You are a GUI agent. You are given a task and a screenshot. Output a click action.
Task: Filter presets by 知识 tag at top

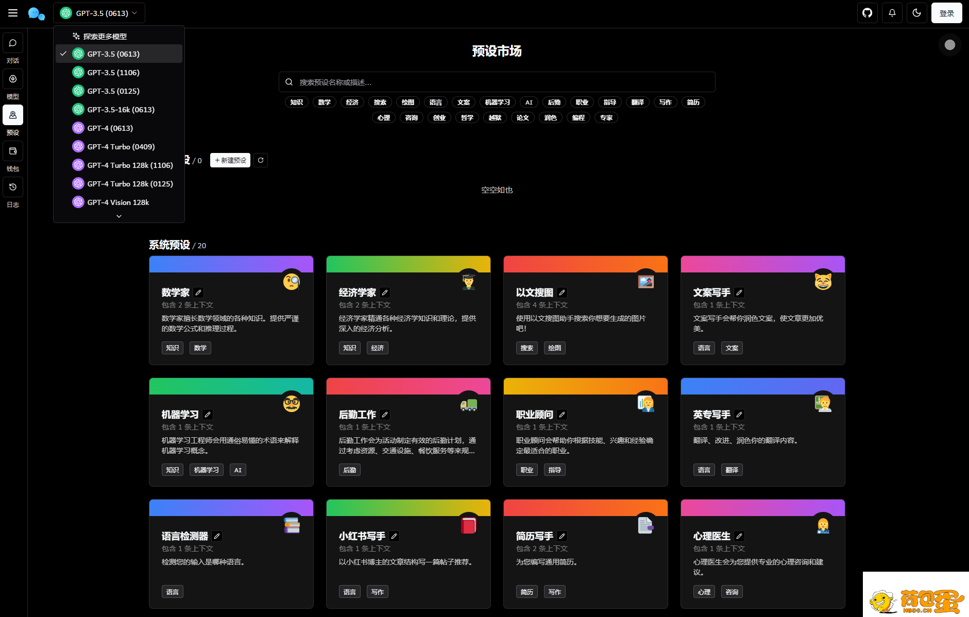pyautogui.click(x=297, y=102)
